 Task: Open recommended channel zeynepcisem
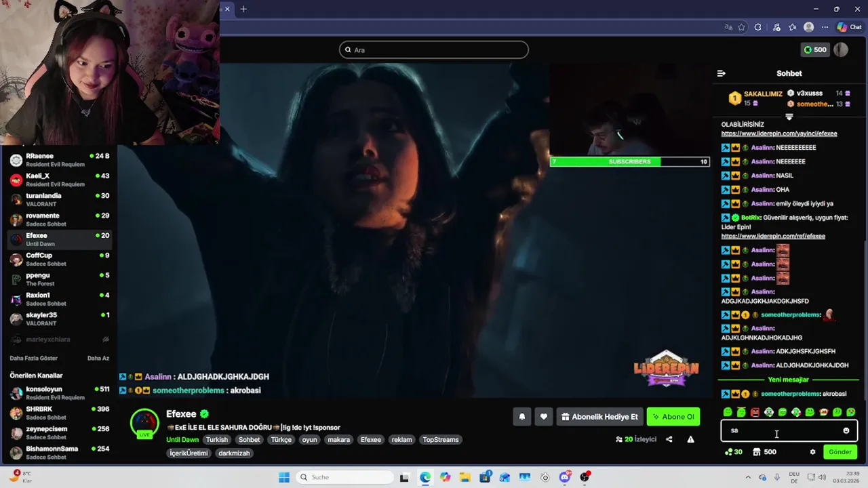coord(59,432)
